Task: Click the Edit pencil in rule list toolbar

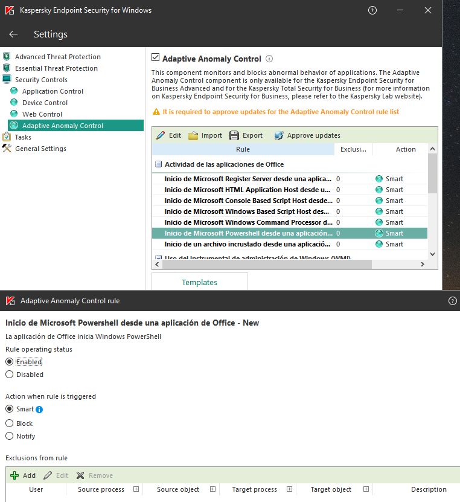Action: click(168, 135)
